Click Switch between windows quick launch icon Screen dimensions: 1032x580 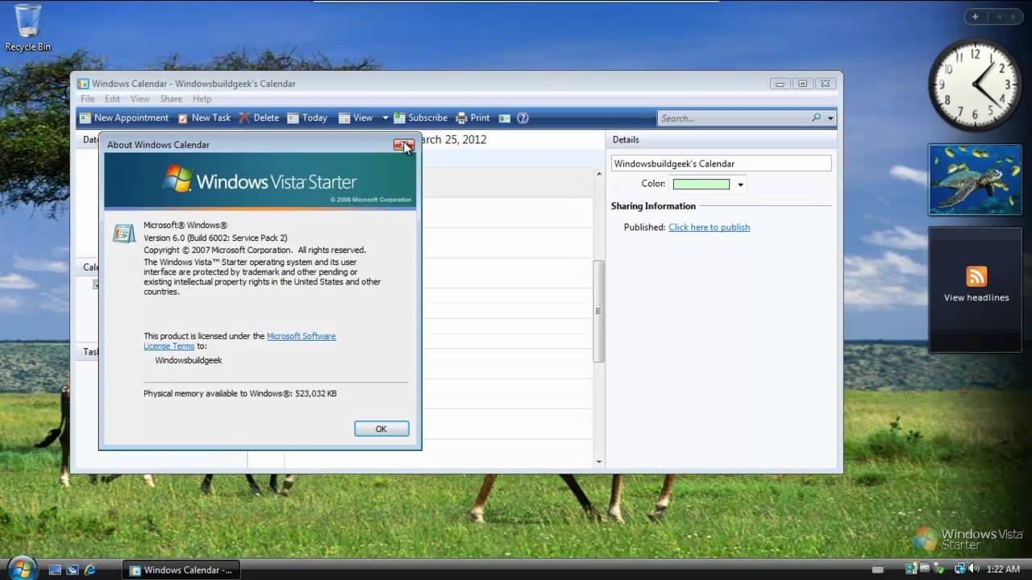coord(73,570)
